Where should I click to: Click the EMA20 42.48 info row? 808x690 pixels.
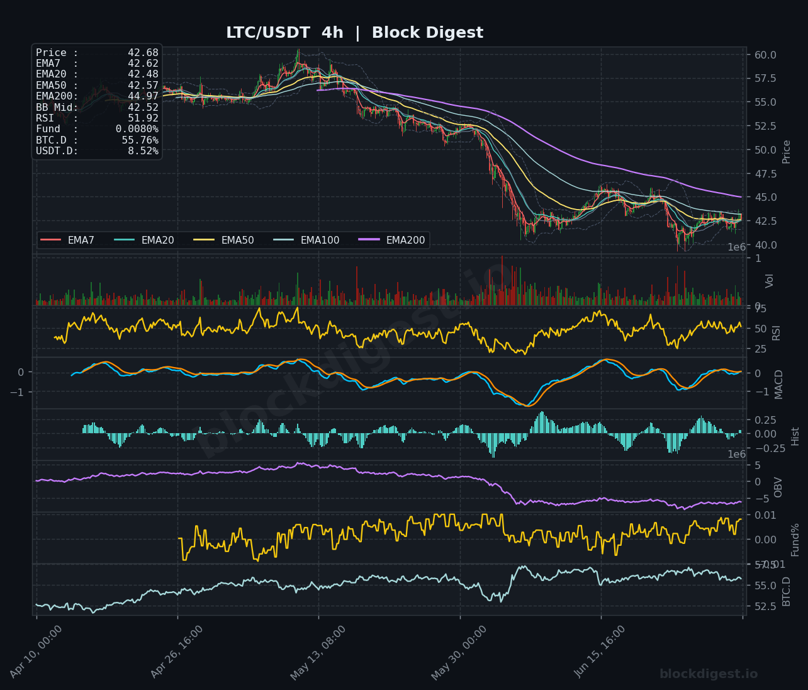97,74
